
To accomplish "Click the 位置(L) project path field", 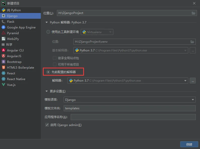I will pos(127,13).
